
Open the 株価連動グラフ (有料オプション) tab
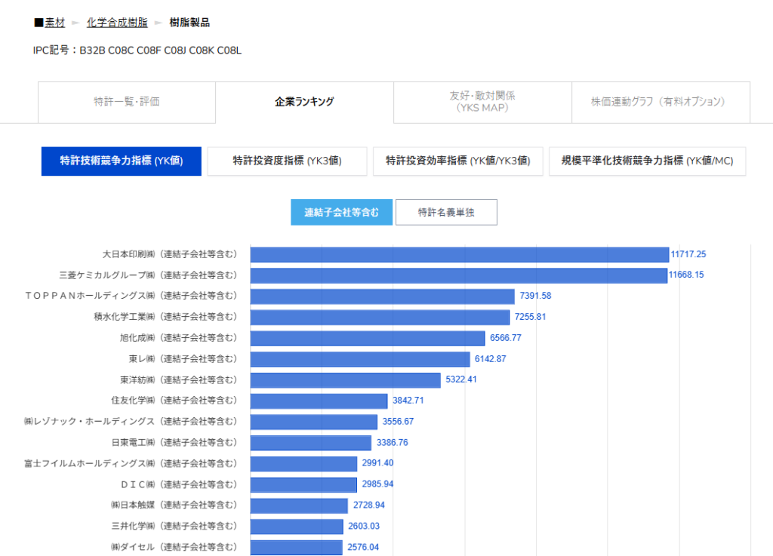661,102
